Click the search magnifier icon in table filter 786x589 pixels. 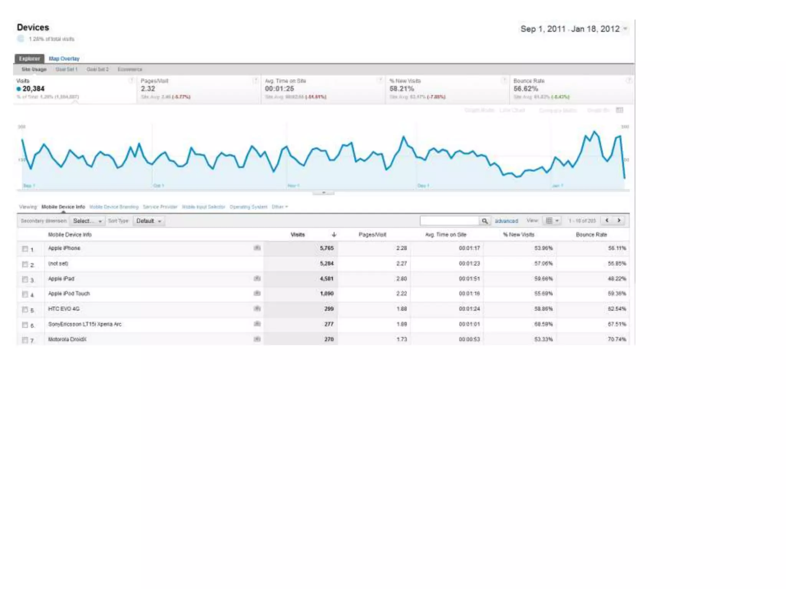(485, 221)
